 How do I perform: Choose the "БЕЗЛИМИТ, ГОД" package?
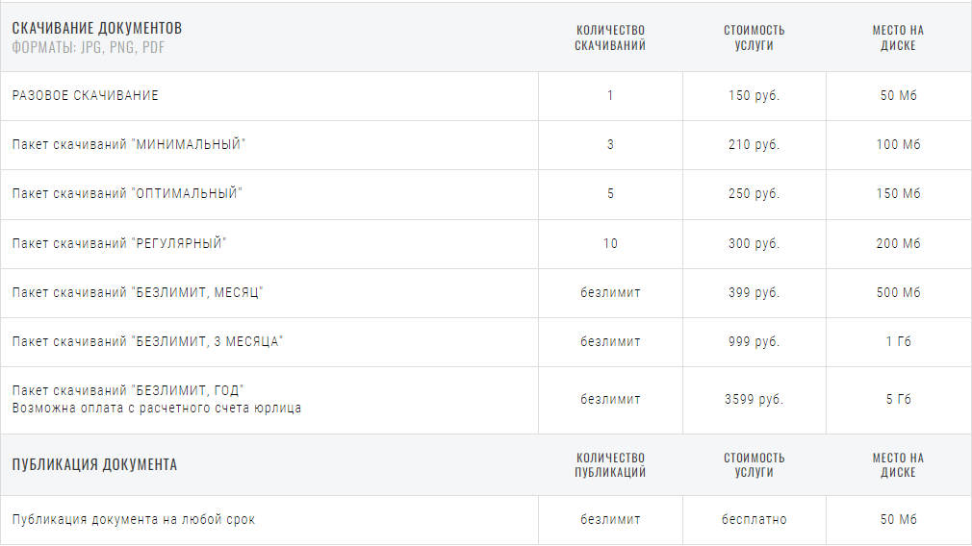(129, 390)
